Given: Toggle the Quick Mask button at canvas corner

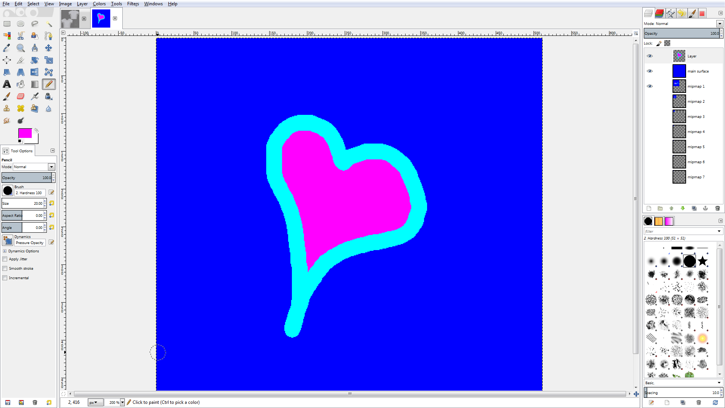Looking at the screenshot, I should point(63,394).
